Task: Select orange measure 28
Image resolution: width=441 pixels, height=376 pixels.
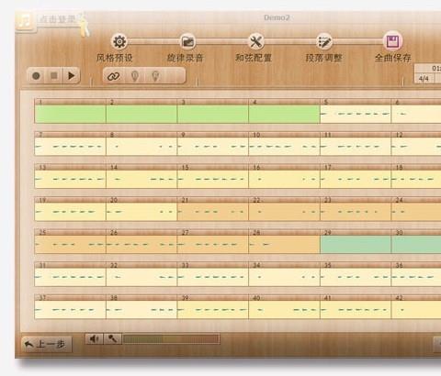Action: click(284, 245)
